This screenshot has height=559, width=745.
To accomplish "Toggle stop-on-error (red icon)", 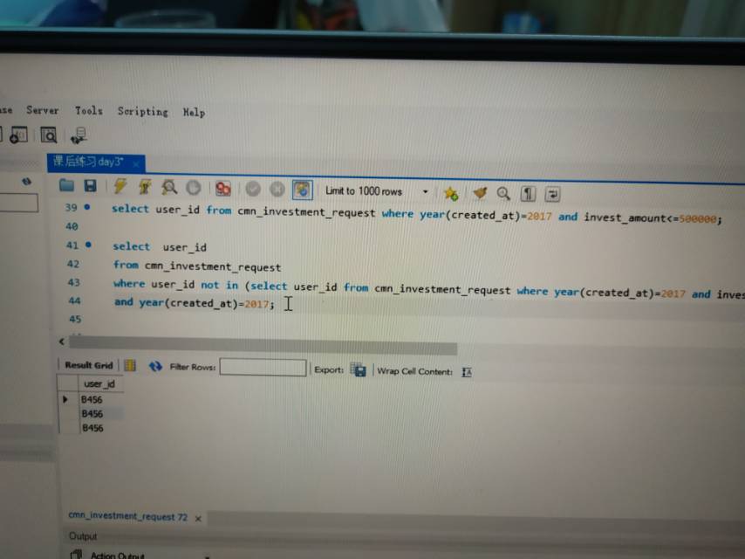I will click(222, 189).
